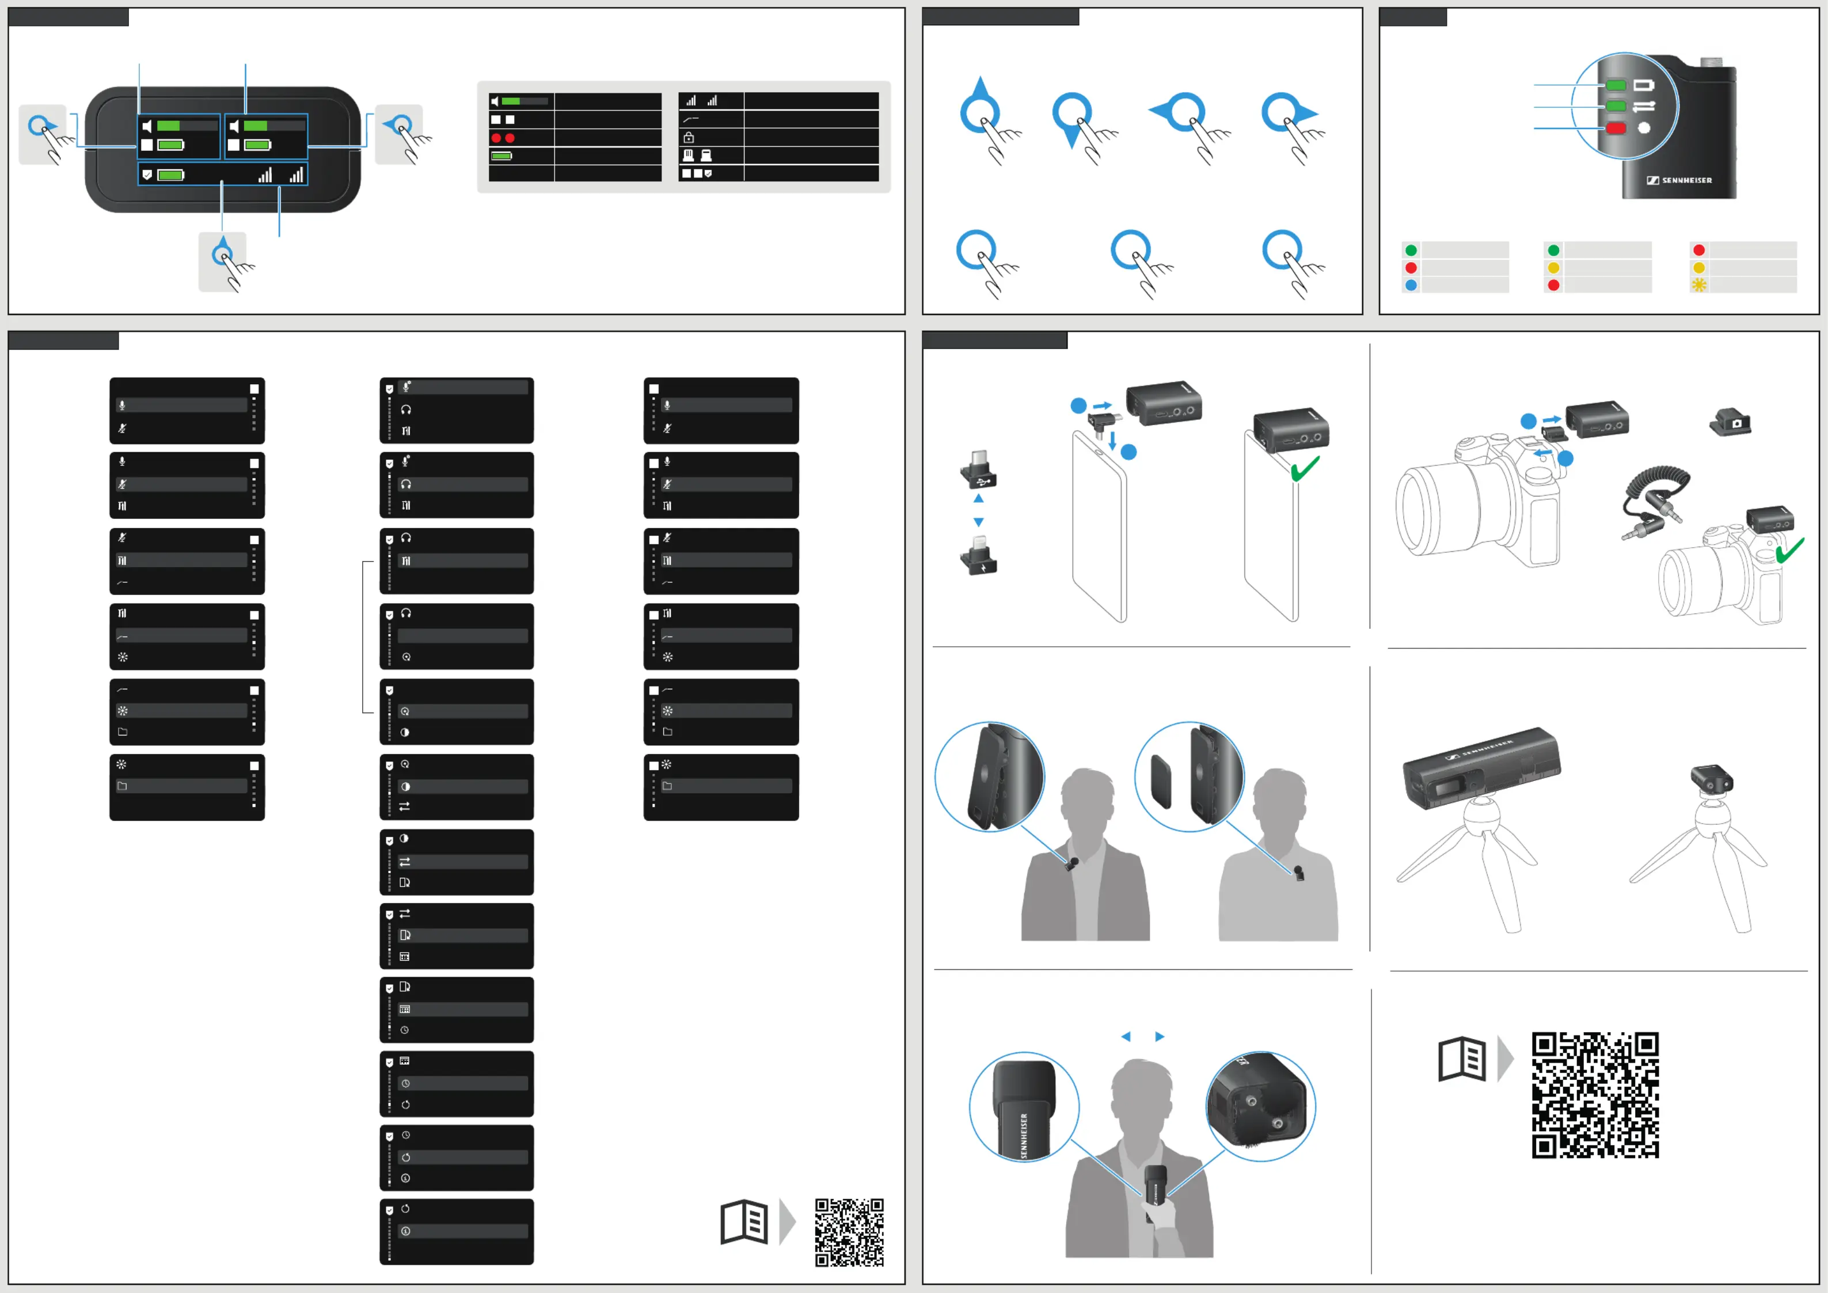Click the USB-C adapter plug illustration
Viewport: 1828px width, 1293px height.
coord(979,469)
